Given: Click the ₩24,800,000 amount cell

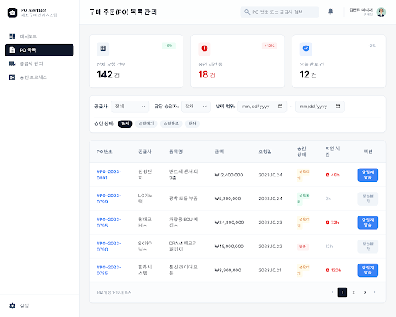Looking at the screenshot, I should click(x=229, y=223).
